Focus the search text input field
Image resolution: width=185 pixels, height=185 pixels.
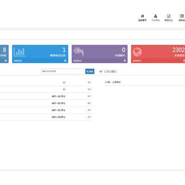pos(63,71)
